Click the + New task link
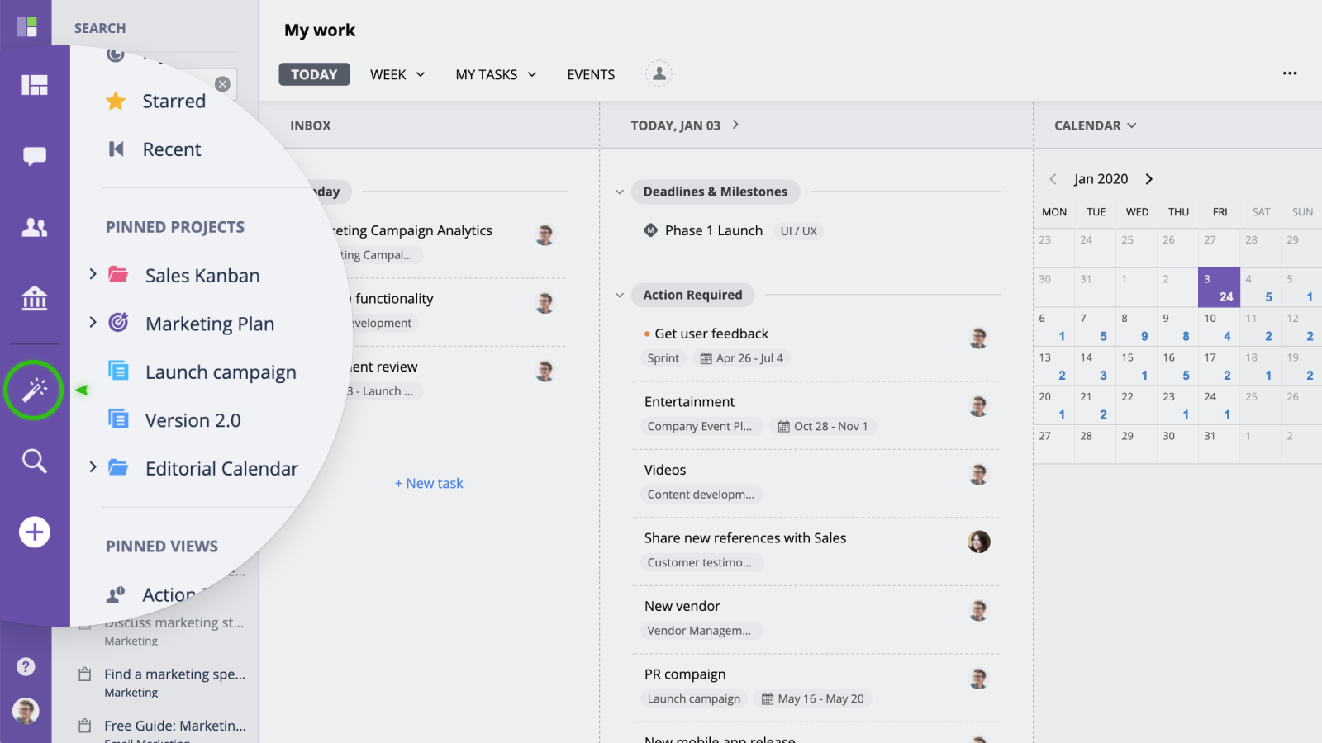The image size is (1322, 743). [x=429, y=483]
